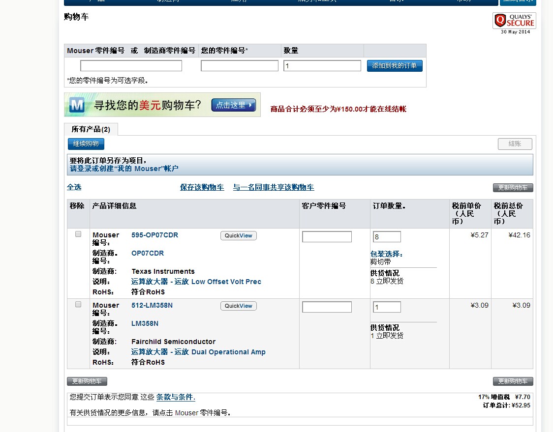553x432 pixels.
Task: Open the 所有产品(2) tab
Action: [91, 129]
